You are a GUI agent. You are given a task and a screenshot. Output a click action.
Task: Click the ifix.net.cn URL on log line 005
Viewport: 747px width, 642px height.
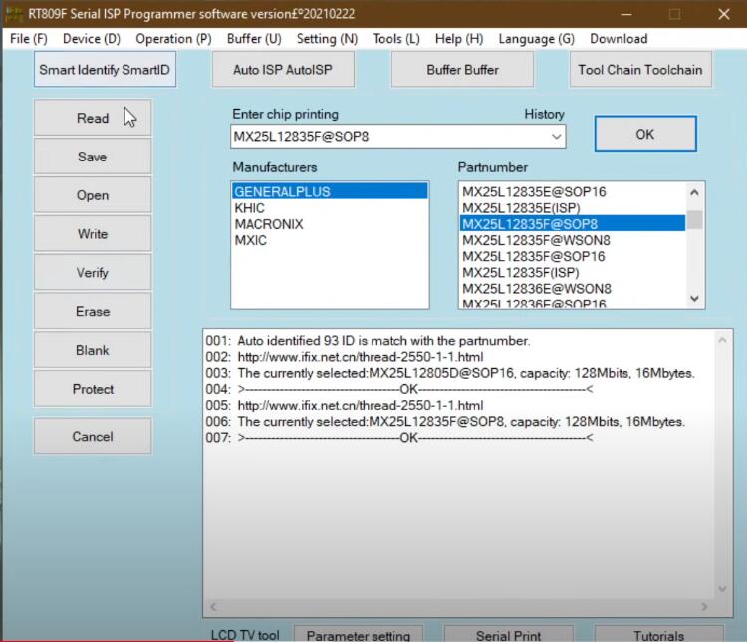[x=361, y=405]
